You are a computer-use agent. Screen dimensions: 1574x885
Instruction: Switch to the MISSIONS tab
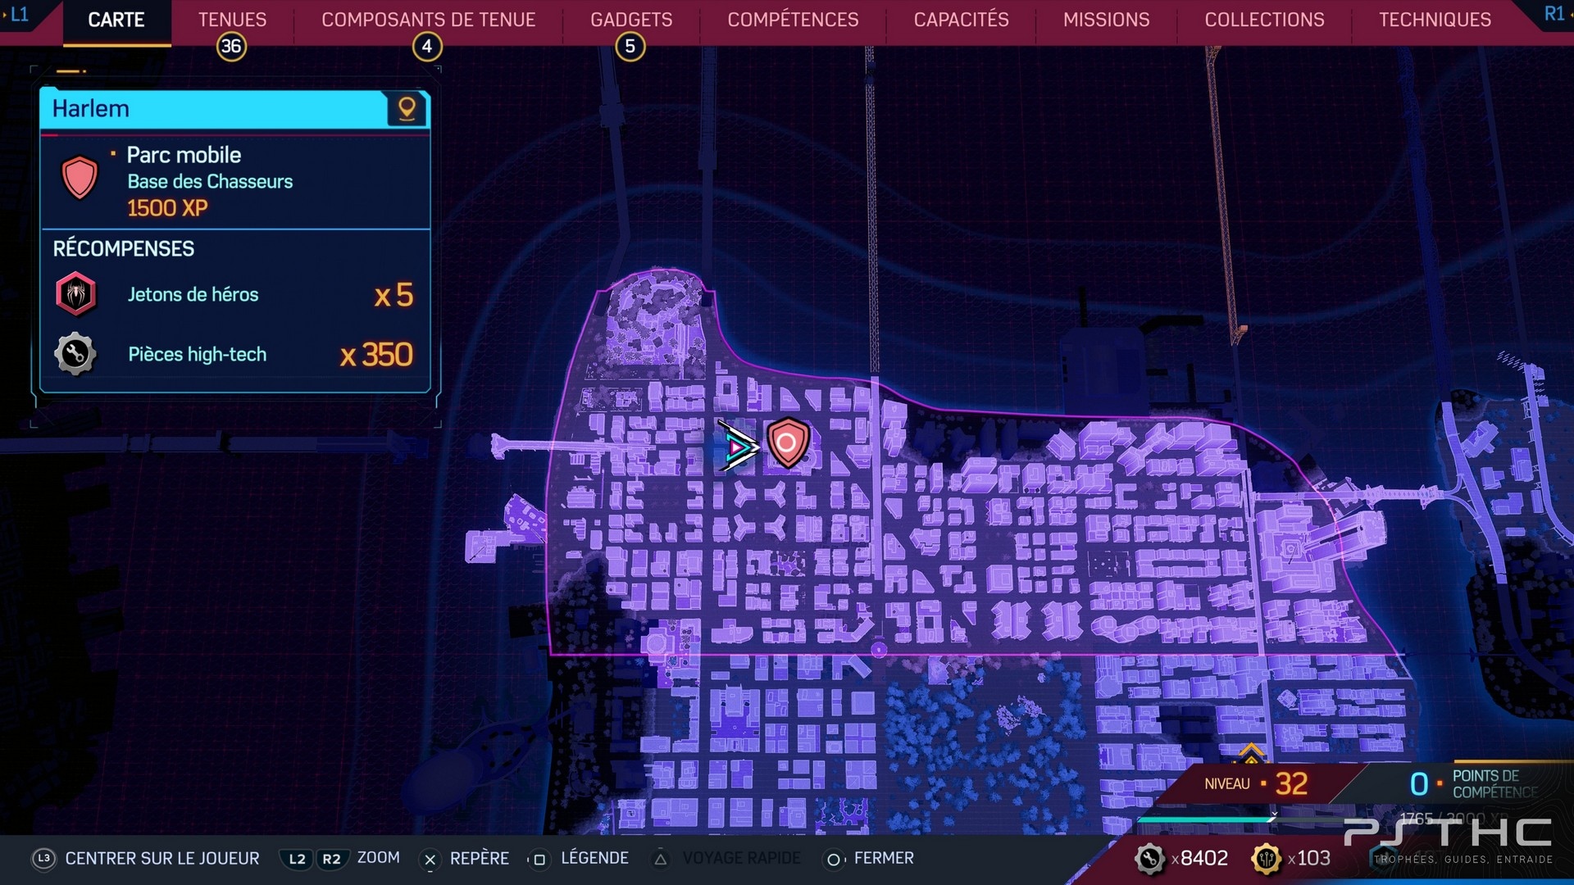[1106, 20]
